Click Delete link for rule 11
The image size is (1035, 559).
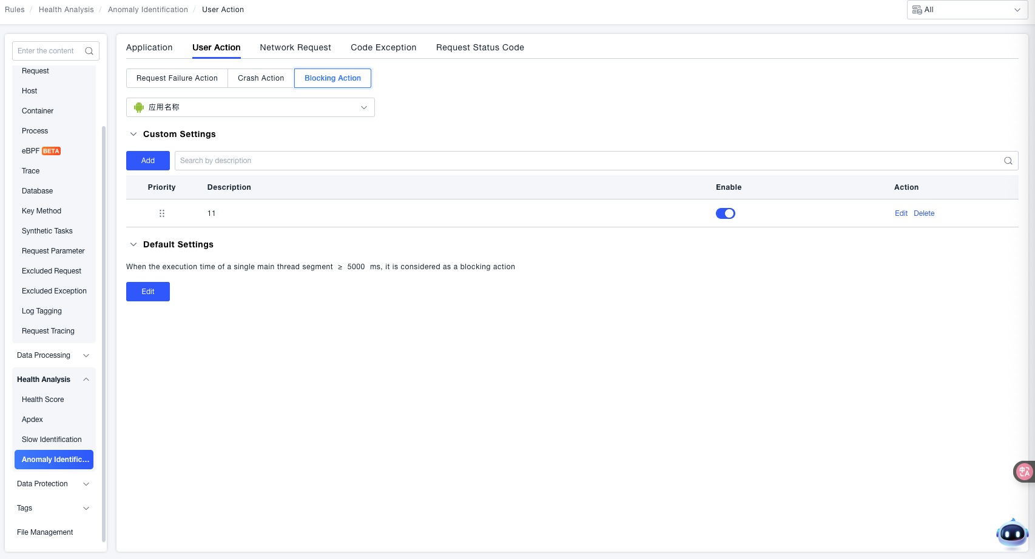pyautogui.click(x=923, y=213)
